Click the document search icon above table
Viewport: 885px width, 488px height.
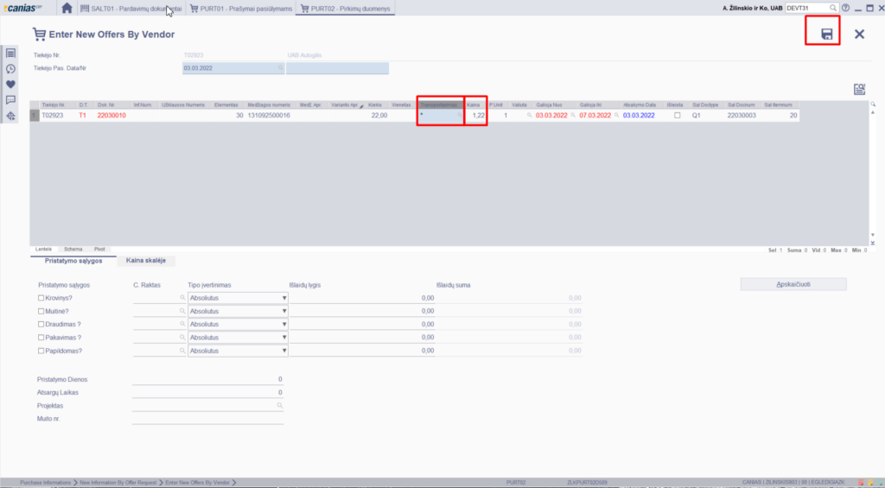pos(859,89)
